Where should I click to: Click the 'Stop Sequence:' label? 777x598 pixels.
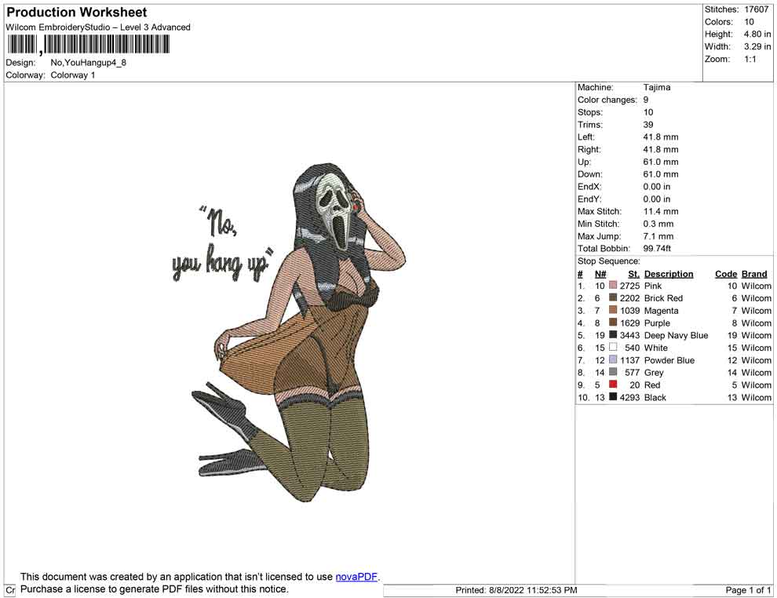click(608, 261)
